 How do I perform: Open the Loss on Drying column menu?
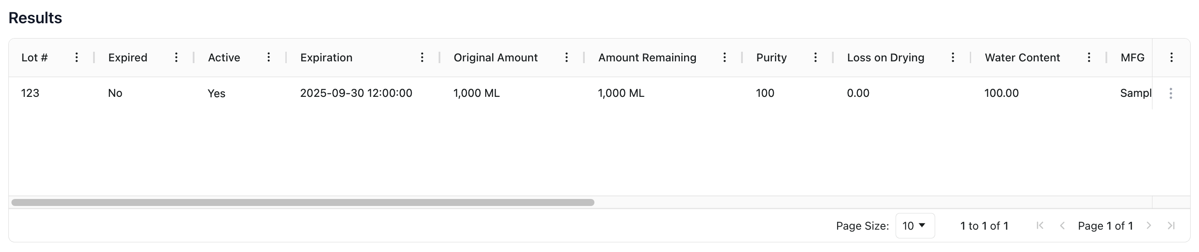pyautogui.click(x=953, y=57)
